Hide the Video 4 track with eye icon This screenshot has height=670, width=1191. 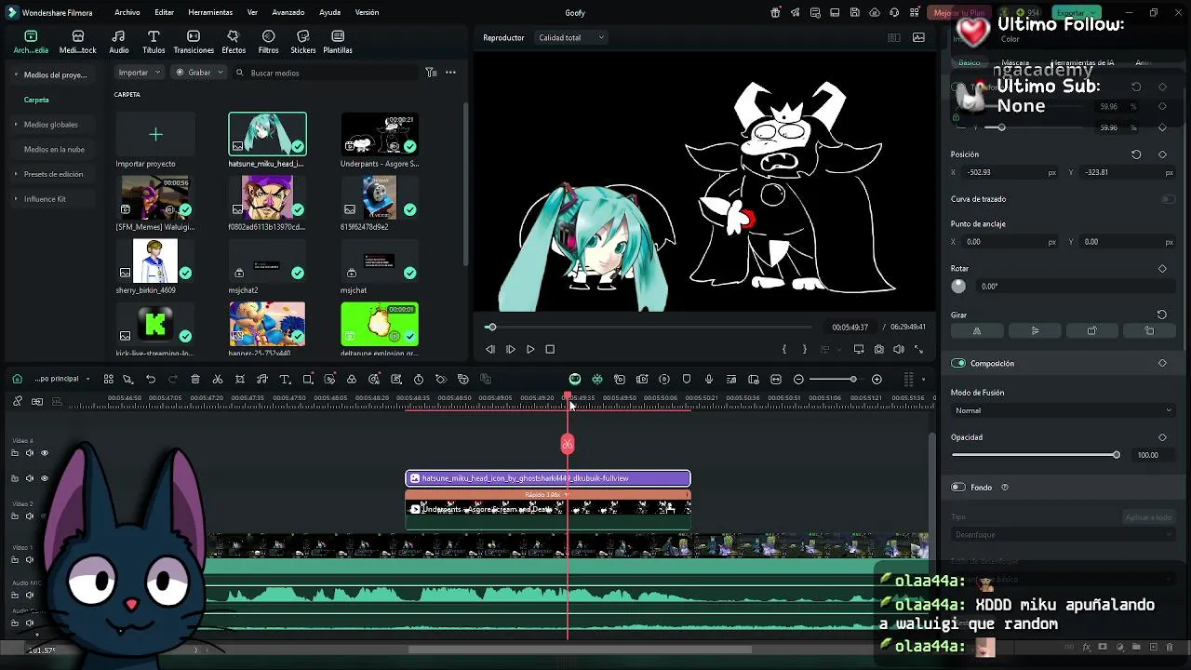(x=44, y=453)
